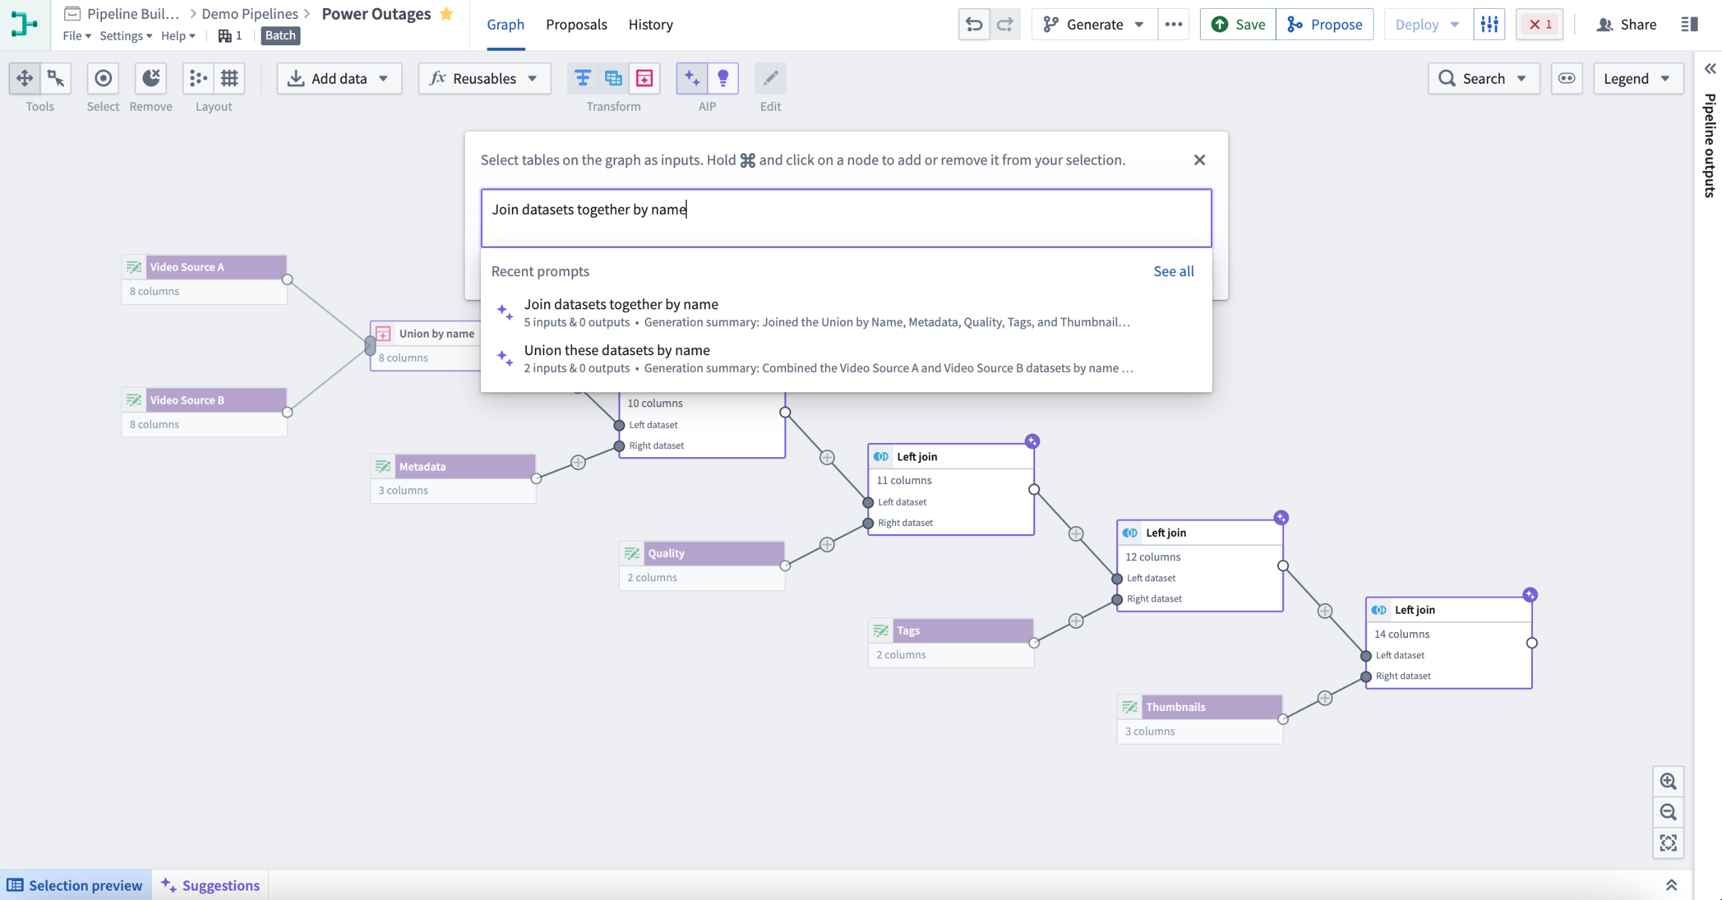Screen dimensions: 1722x900
Task: Click the Edit pencil icon
Action: click(771, 78)
